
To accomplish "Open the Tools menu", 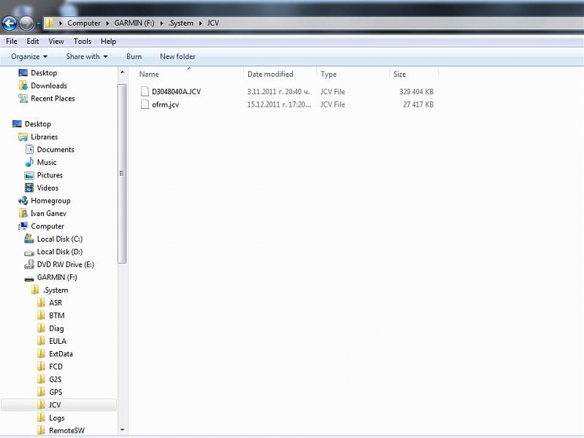I will [x=82, y=42].
